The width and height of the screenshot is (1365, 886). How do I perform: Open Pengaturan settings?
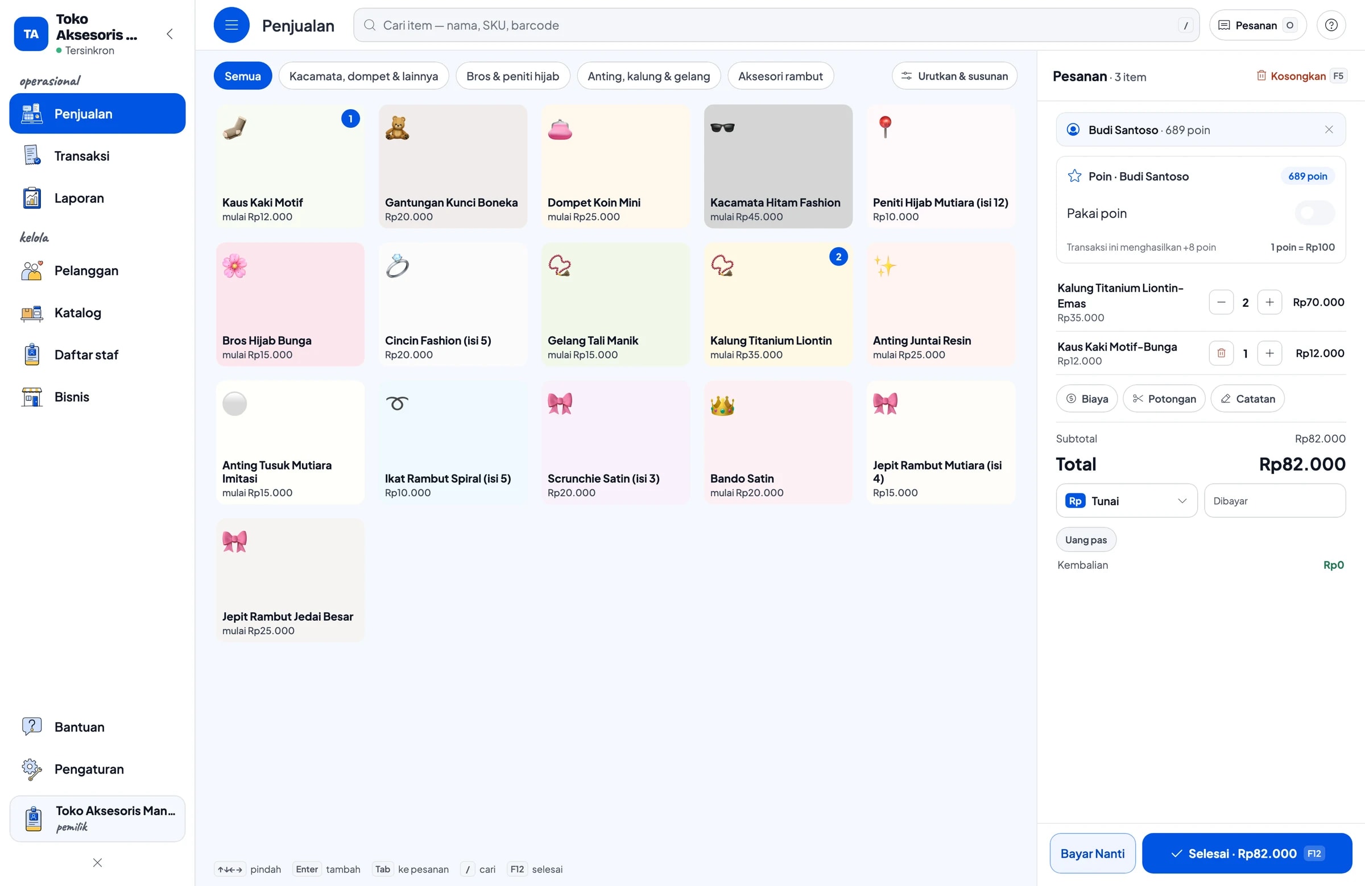[x=97, y=768]
